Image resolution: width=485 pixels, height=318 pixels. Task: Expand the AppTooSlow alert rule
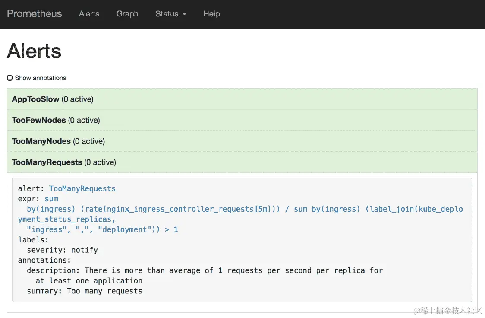pyautogui.click(x=36, y=99)
